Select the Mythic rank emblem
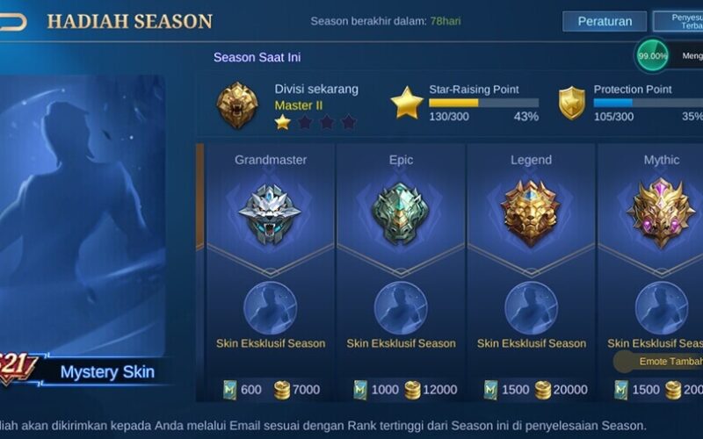Image resolution: width=703 pixels, height=439 pixels. tap(661, 212)
